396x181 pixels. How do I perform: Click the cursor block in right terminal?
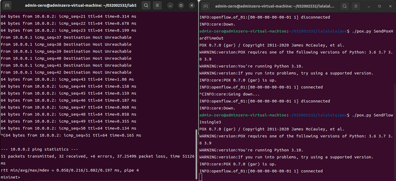[x=200, y=177]
